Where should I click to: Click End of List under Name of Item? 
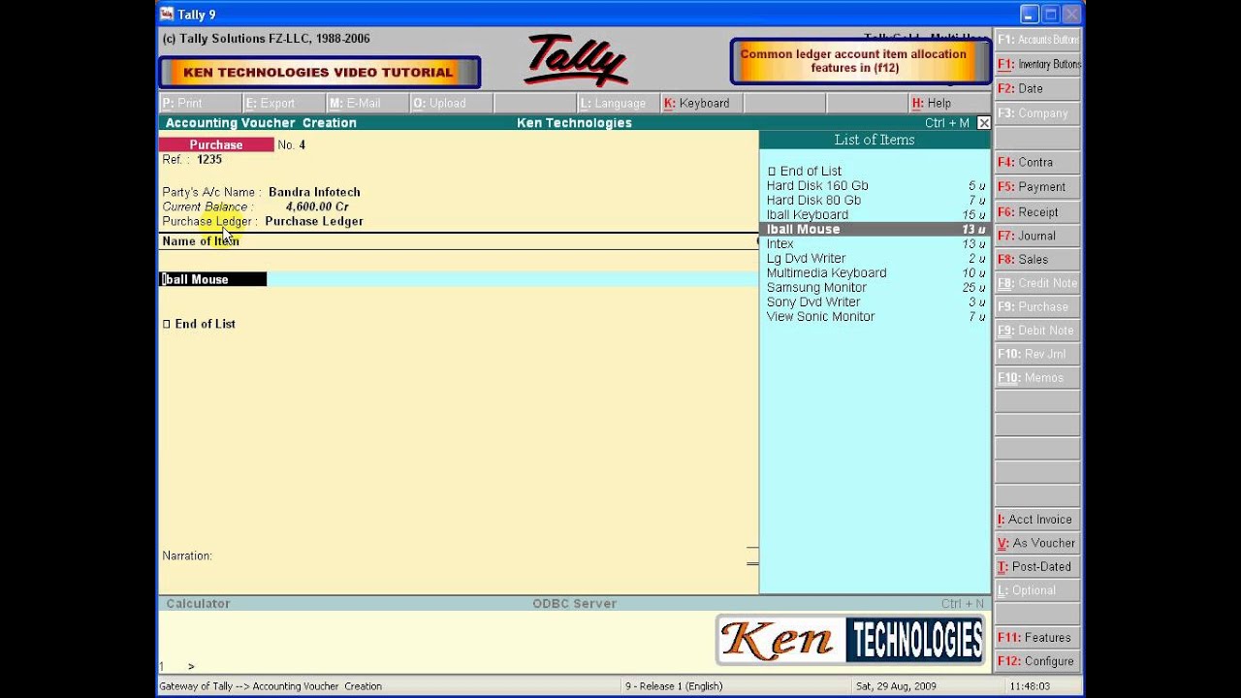(x=200, y=324)
